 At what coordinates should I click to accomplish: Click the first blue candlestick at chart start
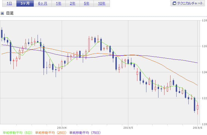[2, 34]
